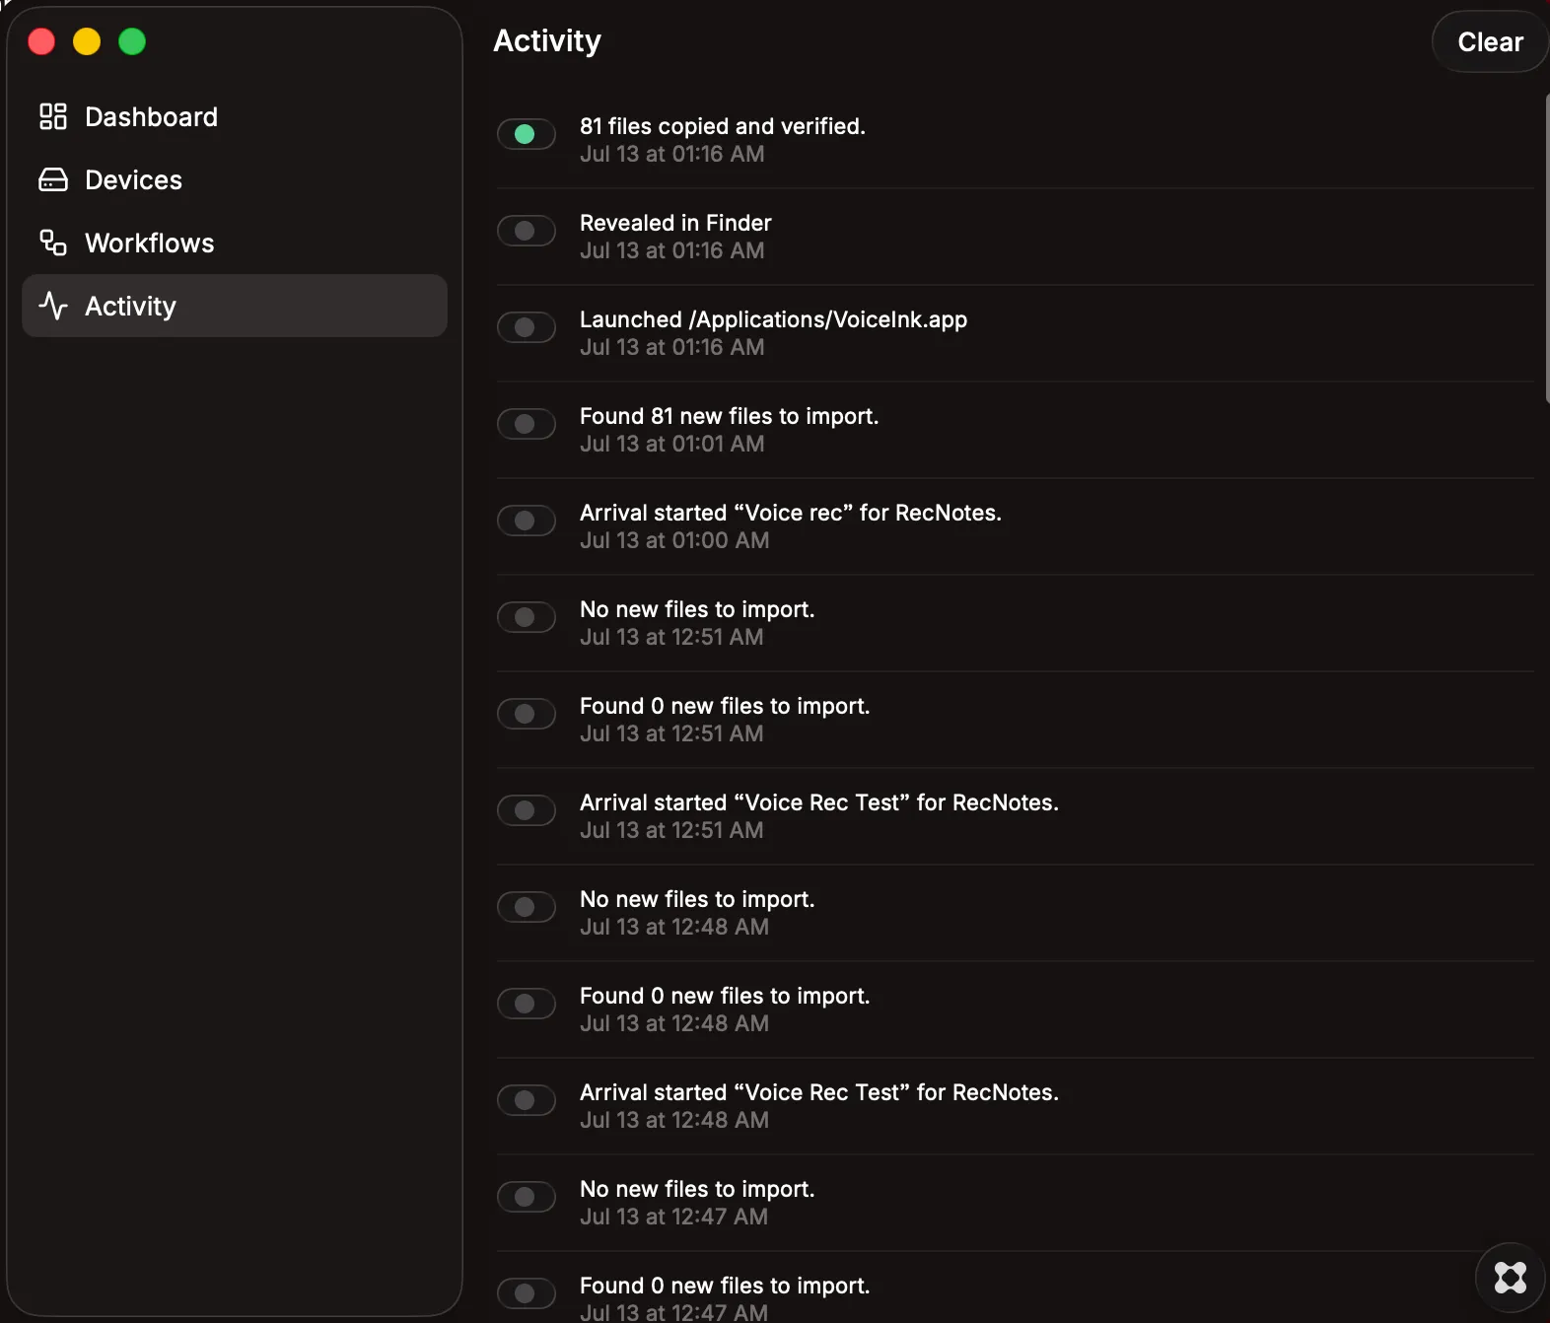1550x1323 pixels.
Task: Click the "Jul 13 at 01:01 AM" timestamp
Action: [671, 444]
